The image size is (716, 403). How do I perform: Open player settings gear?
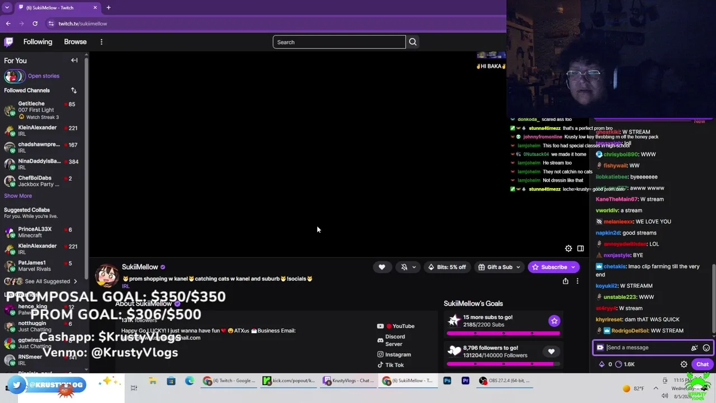coord(568,249)
